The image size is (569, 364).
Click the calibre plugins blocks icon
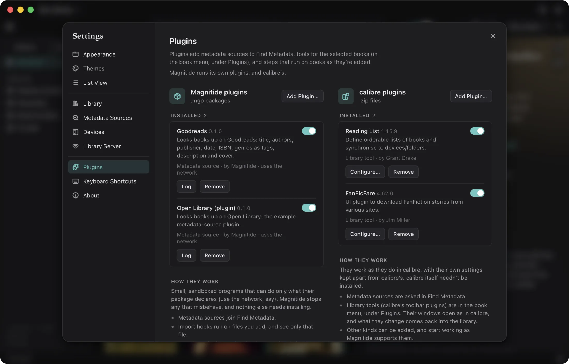pos(346,96)
